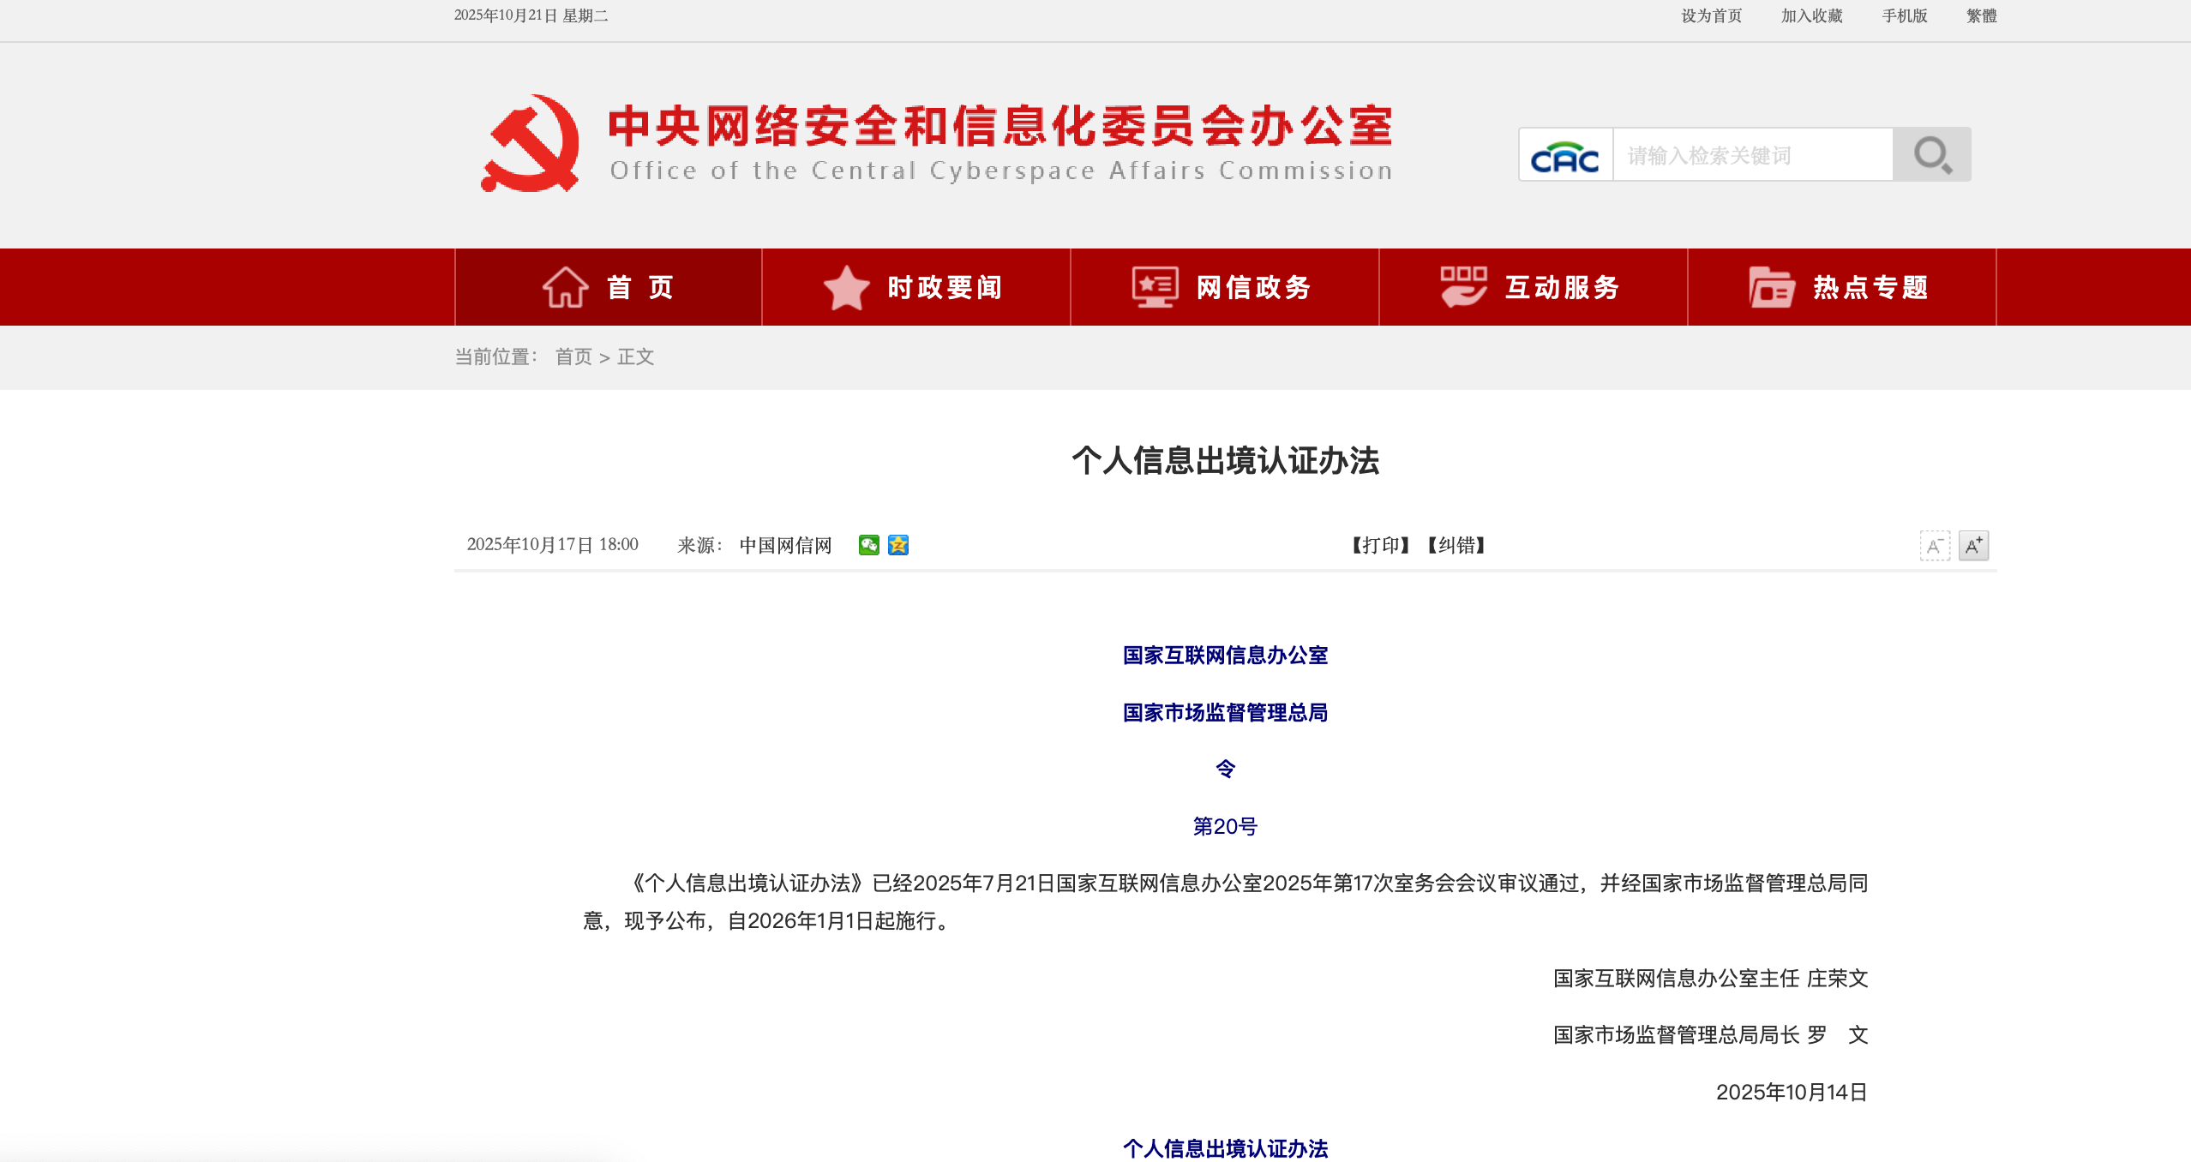Click the 【纠错】 error report link
Viewport: 2191px width, 1162px height.
tap(1456, 545)
